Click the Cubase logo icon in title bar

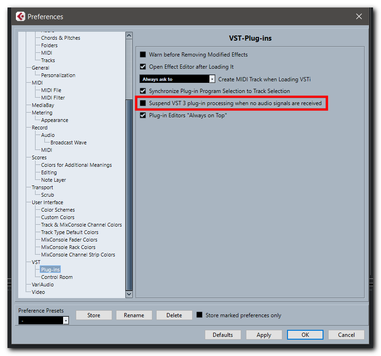tap(21, 16)
